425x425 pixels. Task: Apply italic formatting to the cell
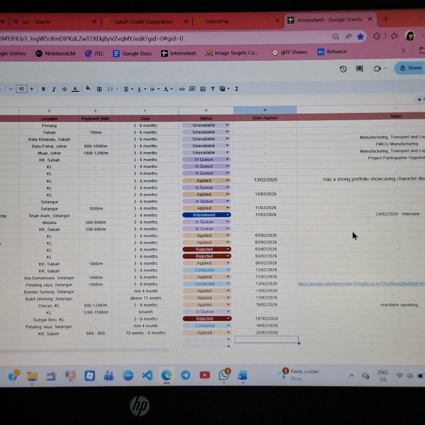[54, 89]
